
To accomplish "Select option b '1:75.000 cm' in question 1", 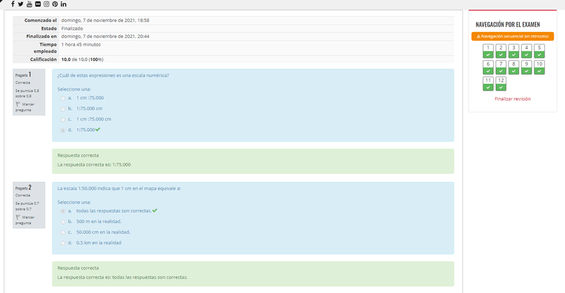I will click(x=63, y=109).
